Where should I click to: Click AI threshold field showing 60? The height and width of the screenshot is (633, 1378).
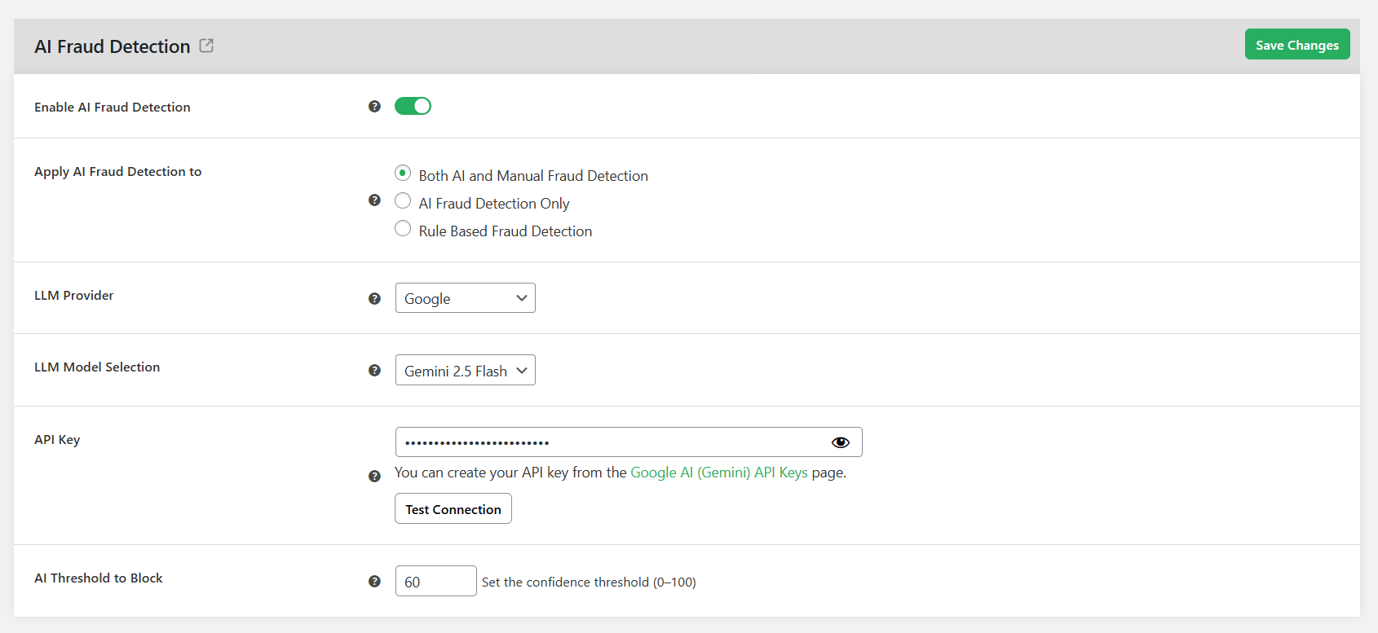click(436, 581)
